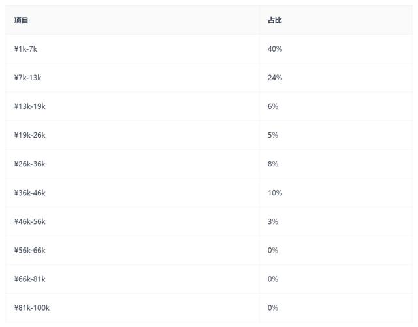Select the ¥7k-13k row label
Viewport: 418px width, 327px height.
coord(28,78)
